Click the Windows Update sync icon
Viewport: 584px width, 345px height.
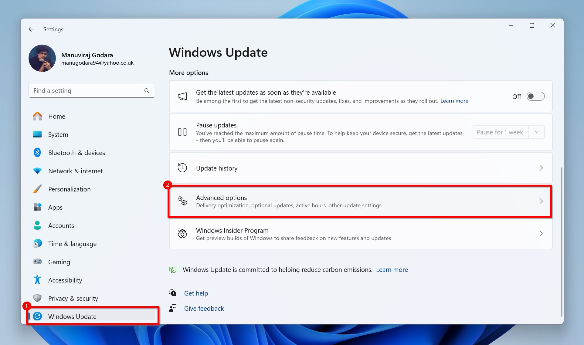(x=37, y=316)
